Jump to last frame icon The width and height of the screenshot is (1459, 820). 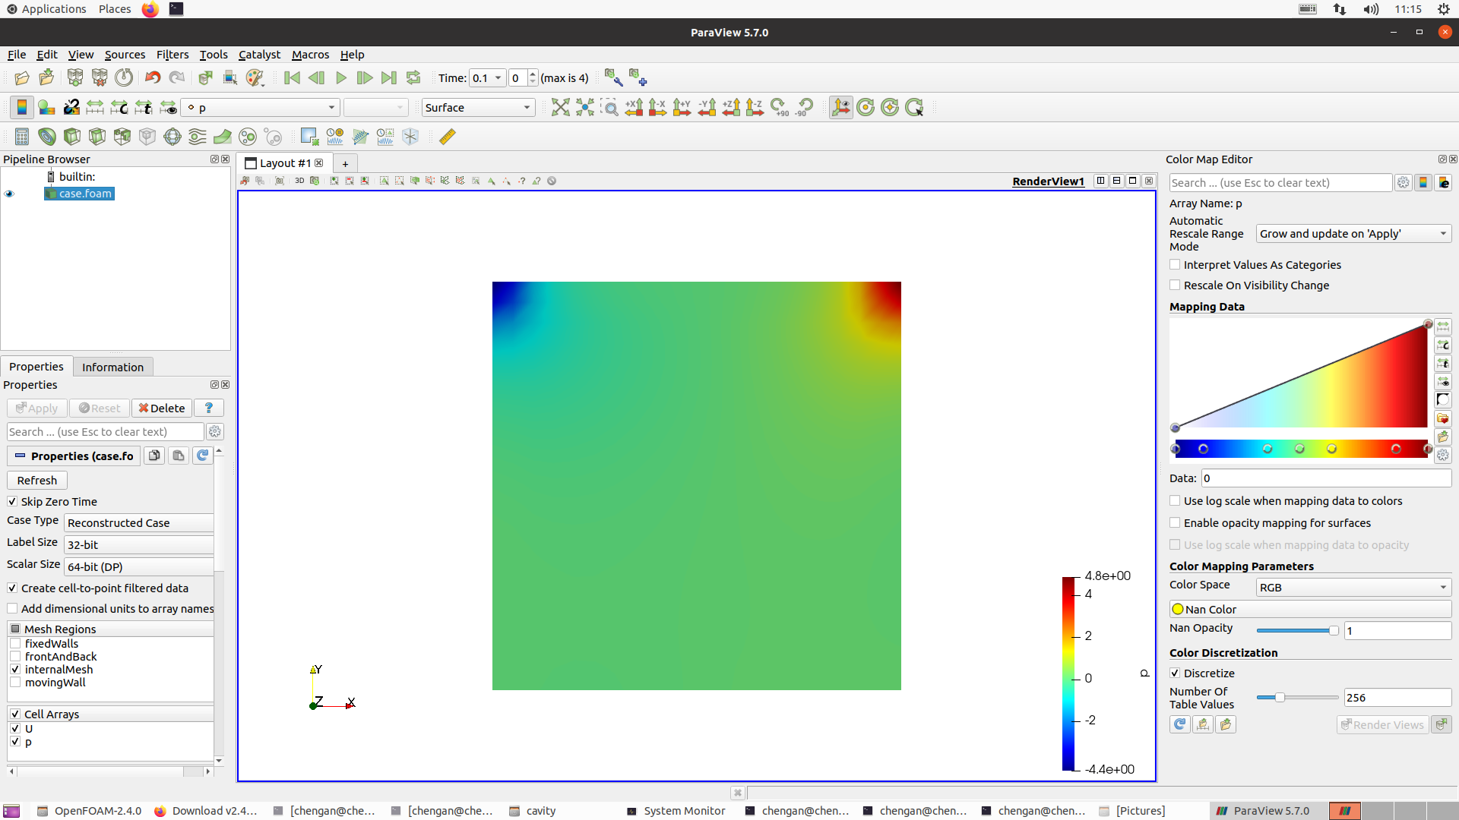click(388, 78)
